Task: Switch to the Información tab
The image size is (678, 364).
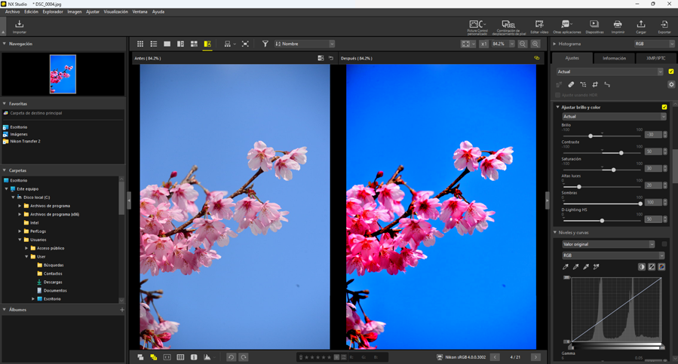Action: [614, 58]
